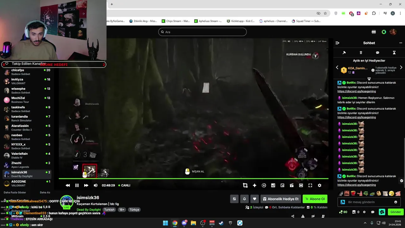Show next top gifter with right arrow
This screenshot has width=405, height=228.
[401, 67]
